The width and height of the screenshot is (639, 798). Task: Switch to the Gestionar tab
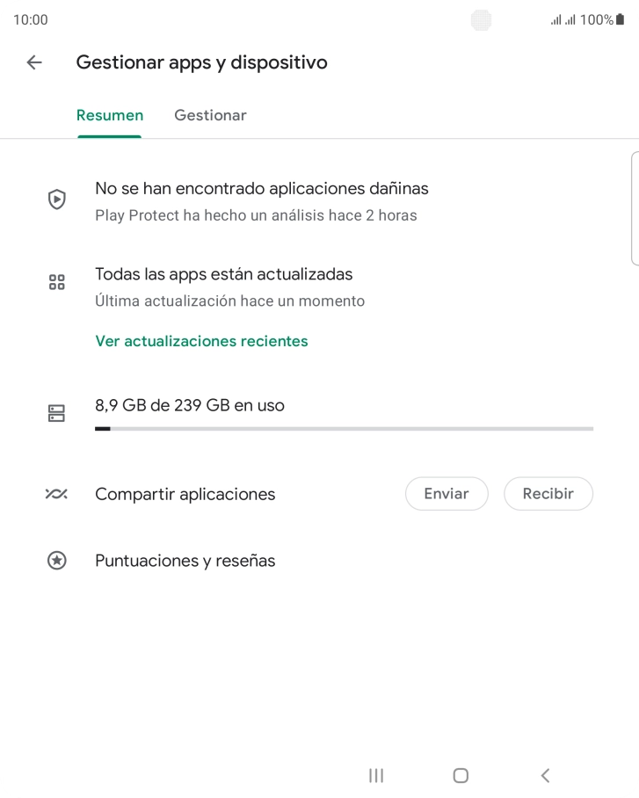210,115
